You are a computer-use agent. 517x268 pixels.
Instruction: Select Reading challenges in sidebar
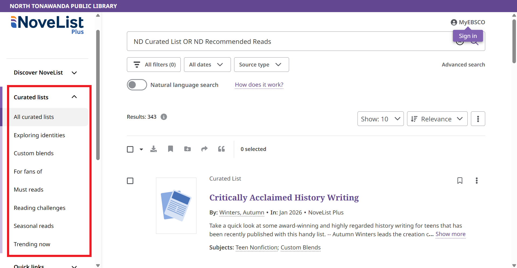(x=40, y=208)
